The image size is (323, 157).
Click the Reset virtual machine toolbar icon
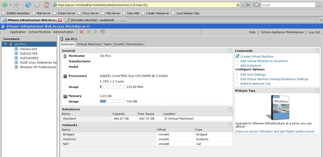[x=103, y=32]
